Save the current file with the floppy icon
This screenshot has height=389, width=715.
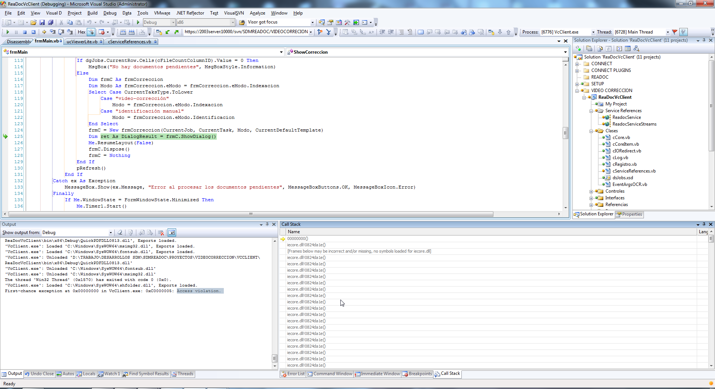click(x=42, y=22)
